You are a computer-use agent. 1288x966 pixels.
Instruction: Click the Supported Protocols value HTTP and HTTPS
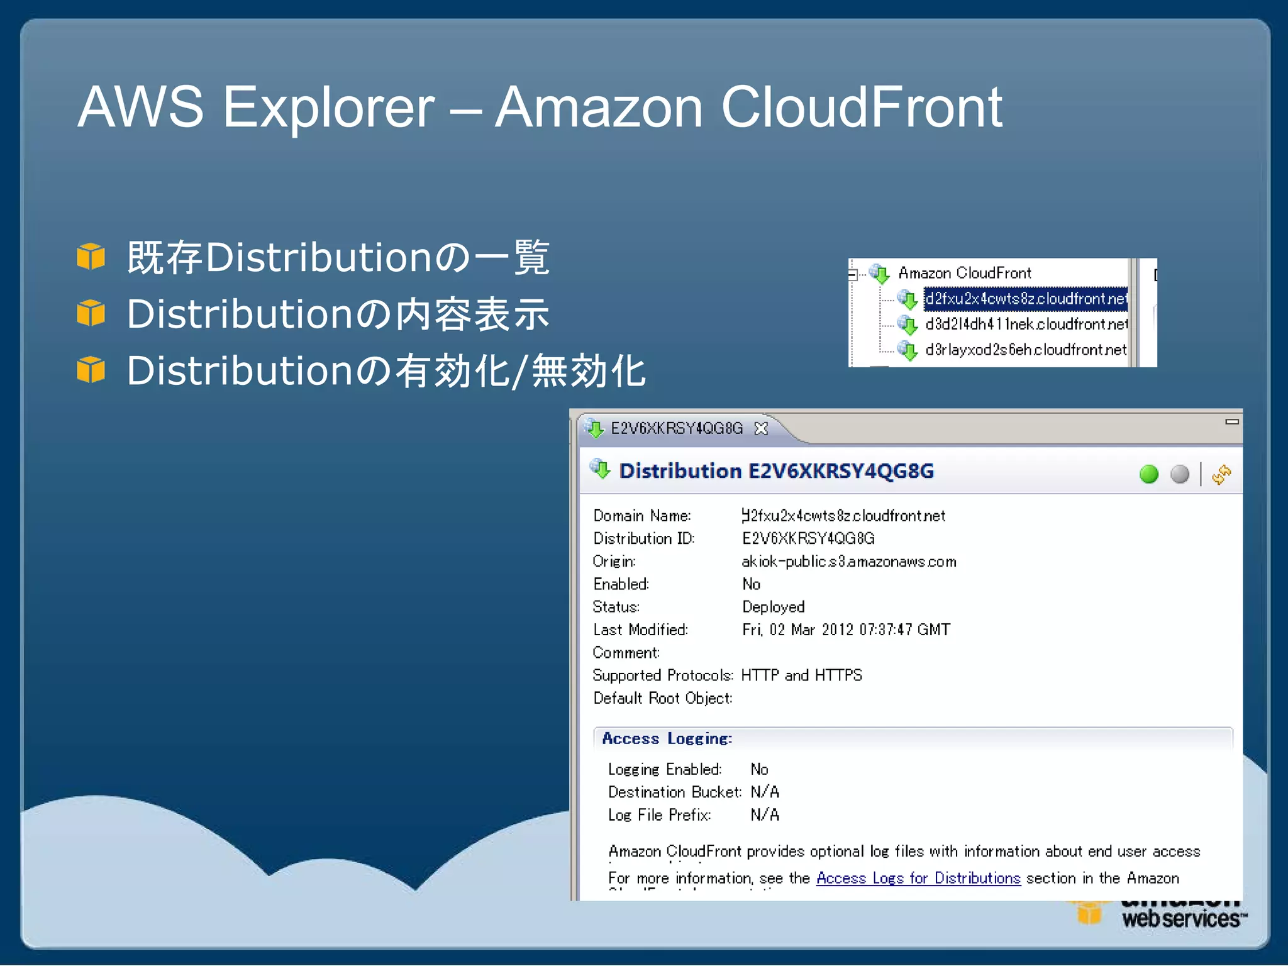point(802,675)
